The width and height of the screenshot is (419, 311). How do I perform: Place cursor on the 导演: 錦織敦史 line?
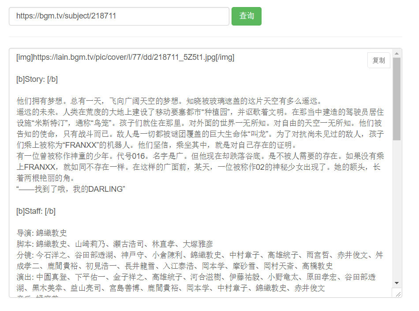click(42, 233)
